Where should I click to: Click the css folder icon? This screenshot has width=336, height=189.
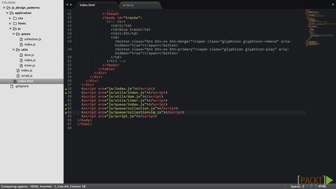[15, 18]
